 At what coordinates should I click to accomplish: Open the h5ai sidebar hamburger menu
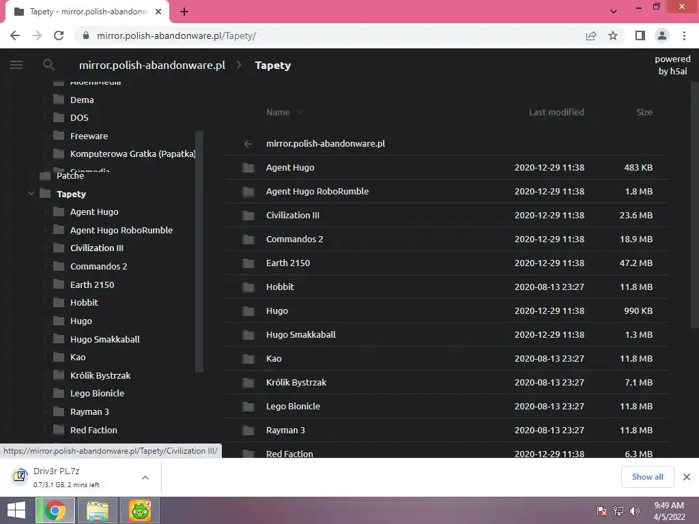(x=16, y=65)
